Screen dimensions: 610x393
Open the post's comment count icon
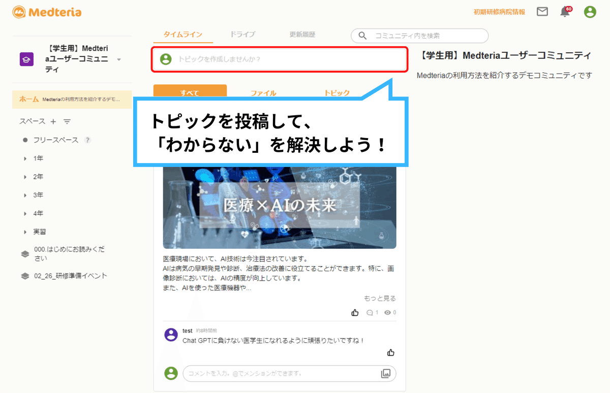(x=370, y=312)
